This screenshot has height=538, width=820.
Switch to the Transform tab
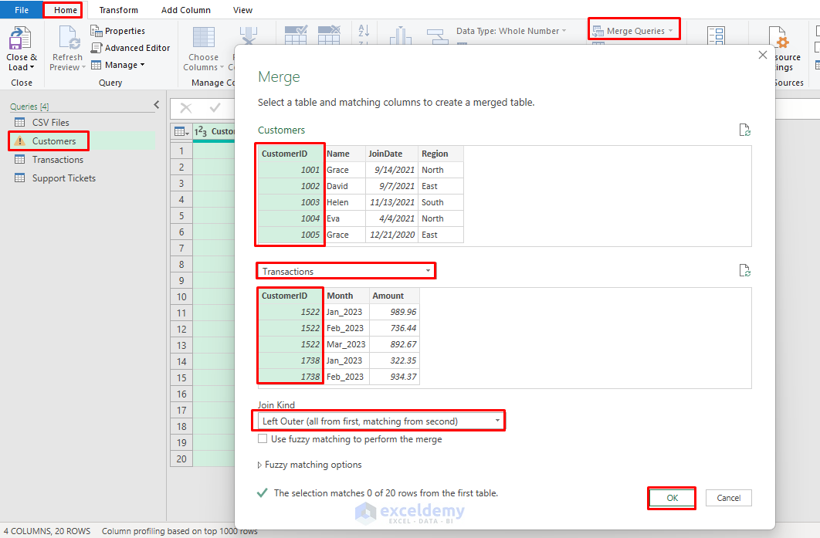[119, 10]
